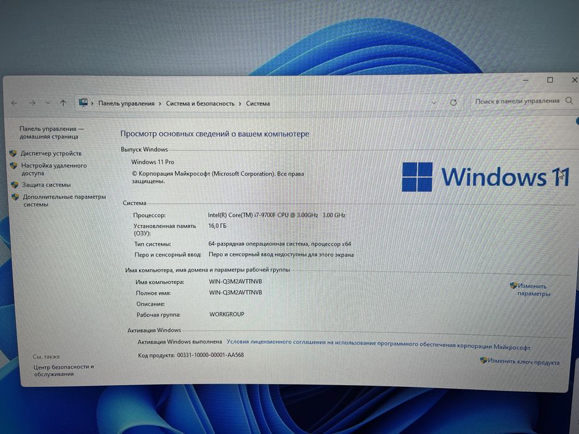Open 'Панель управления — домашняя страница'
The width and height of the screenshot is (579, 434).
(x=52, y=133)
